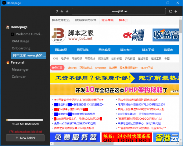
Task: Open the 网络编程 navigation menu item
Action: point(104,50)
